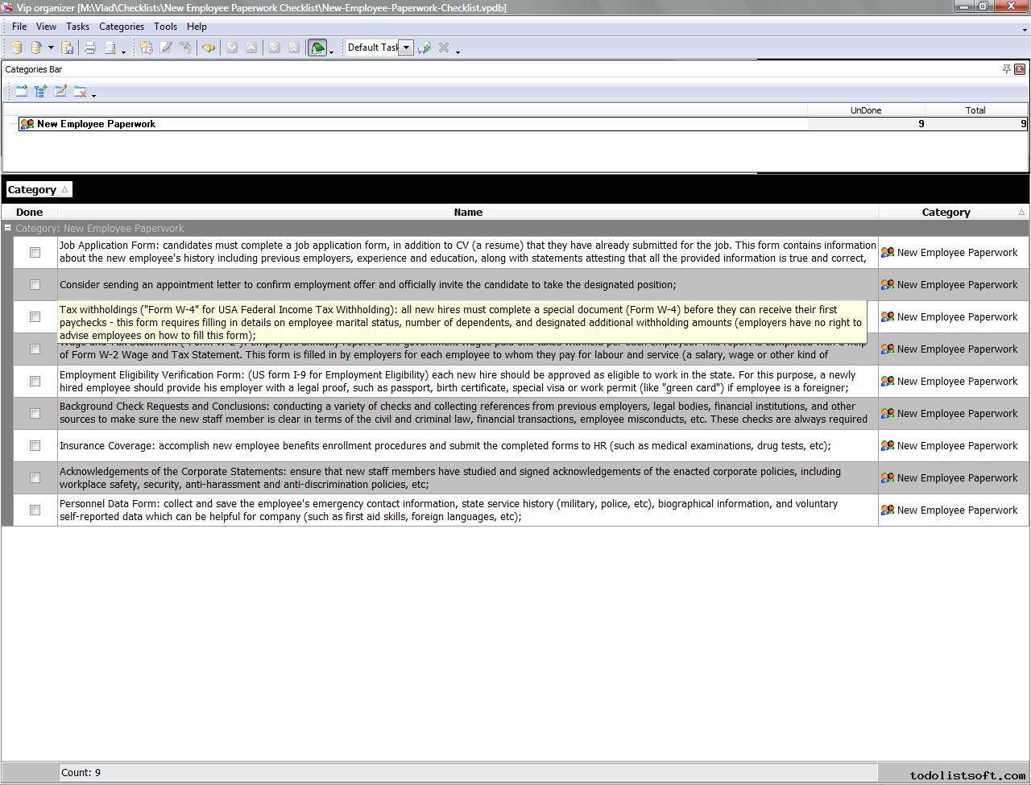This screenshot has height=785, width=1031.
Task: Click the green flag filter icon
Action: pyautogui.click(x=317, y=48)
